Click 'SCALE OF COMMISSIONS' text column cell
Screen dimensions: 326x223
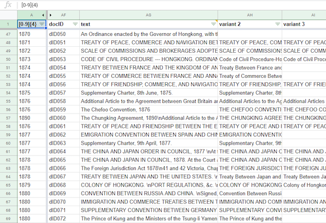[x=148, y=51]
